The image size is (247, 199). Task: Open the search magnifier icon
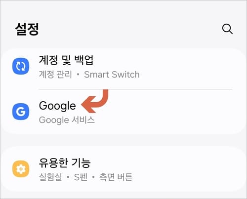227,29
